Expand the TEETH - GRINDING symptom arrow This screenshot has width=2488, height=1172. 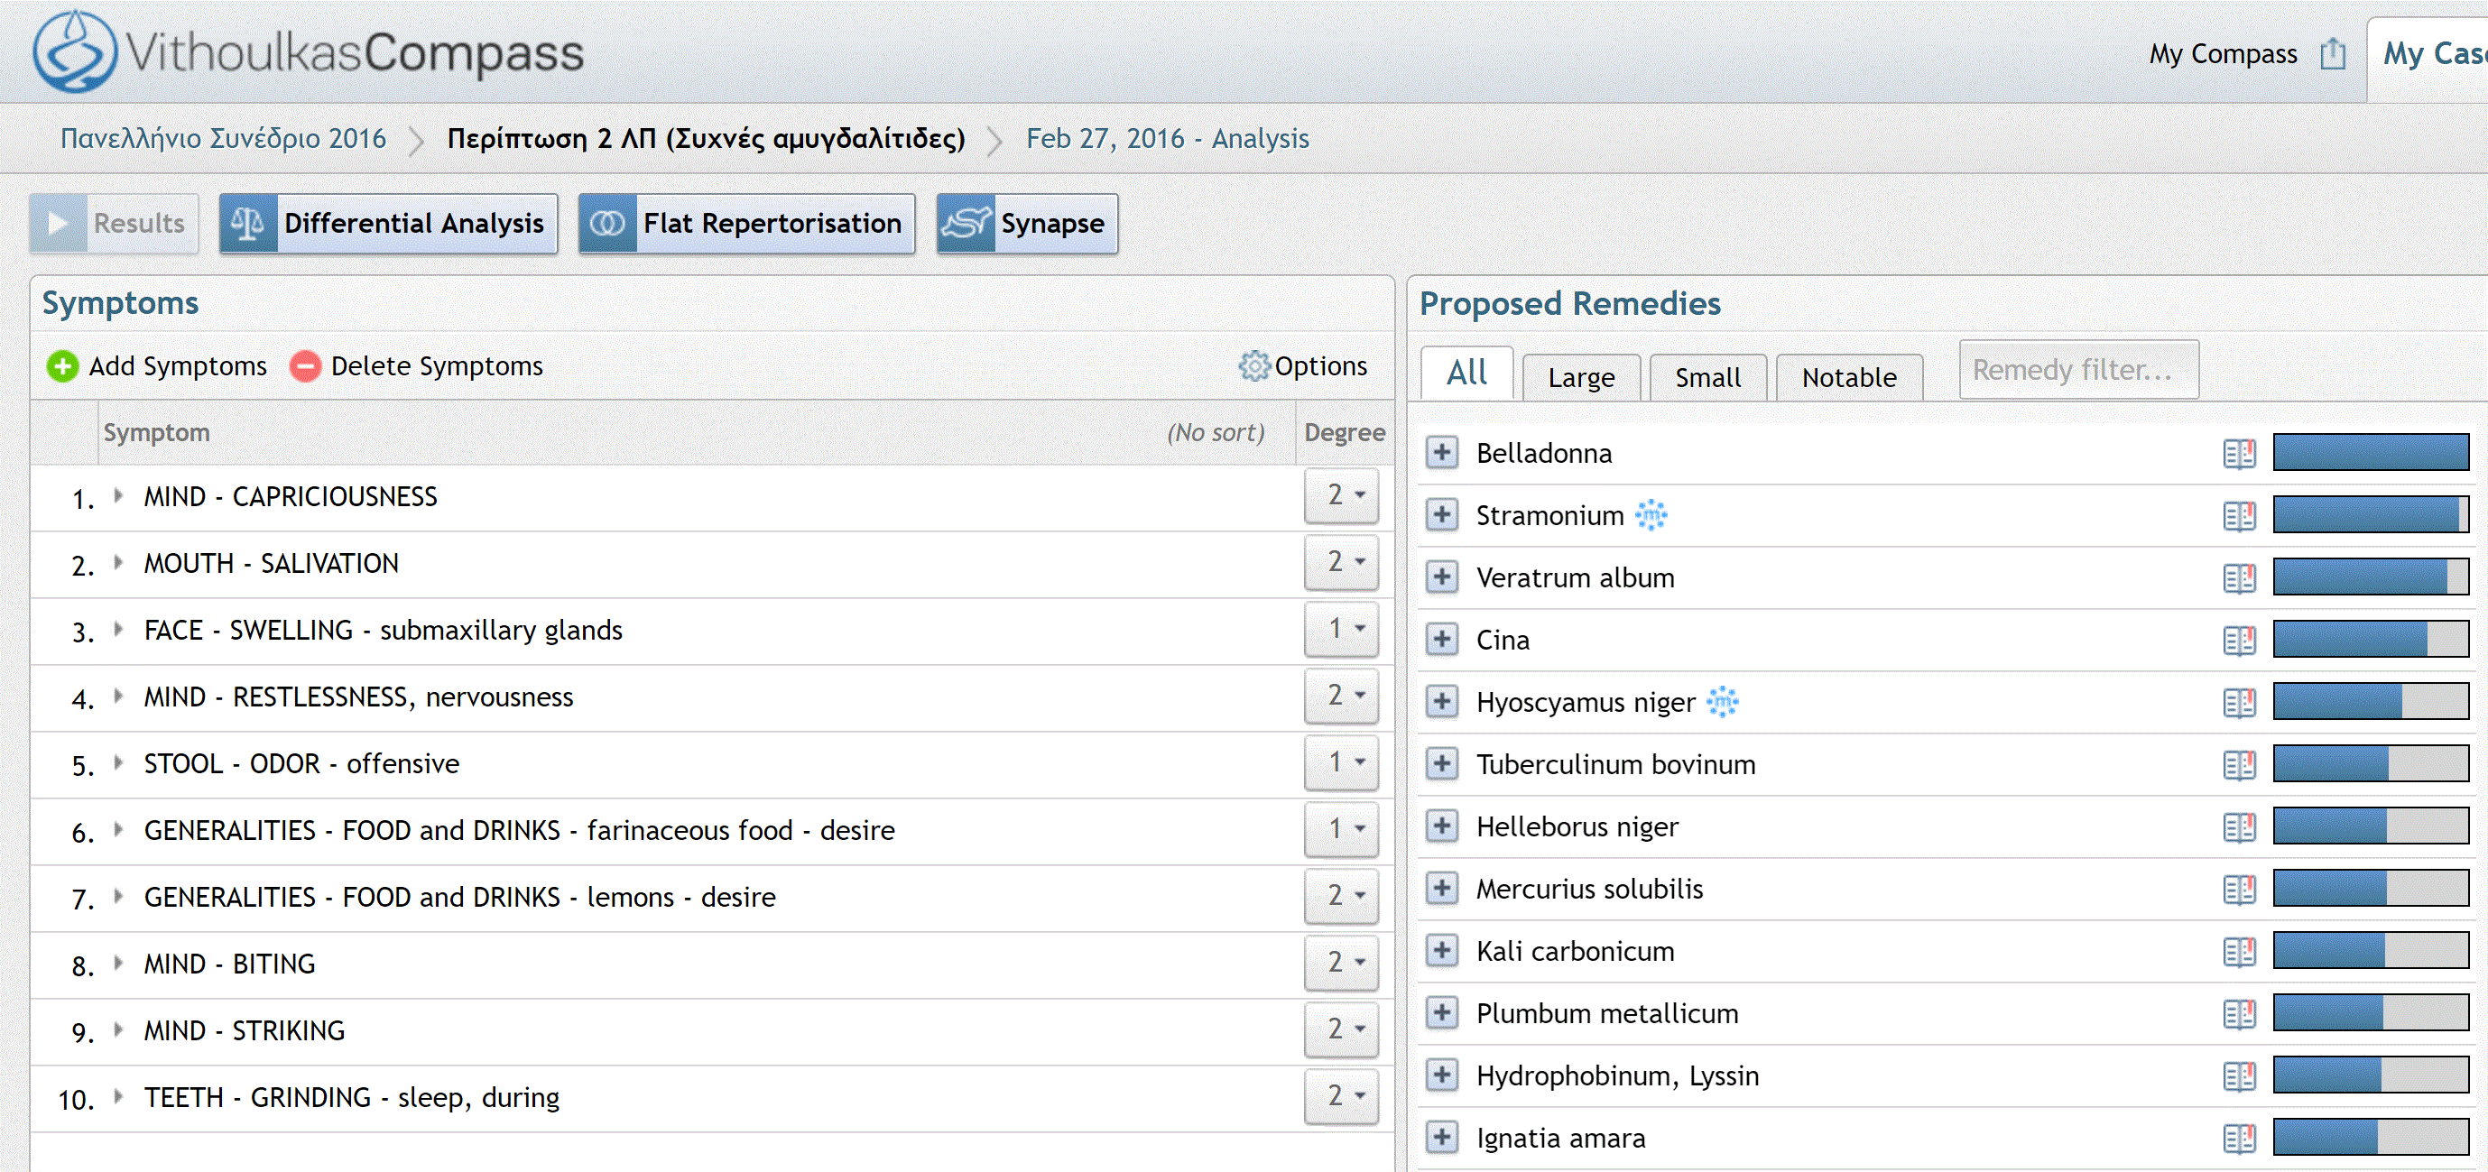(118, 1095)
